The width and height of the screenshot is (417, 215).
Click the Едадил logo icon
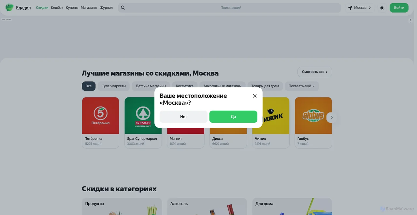(9, 7)
